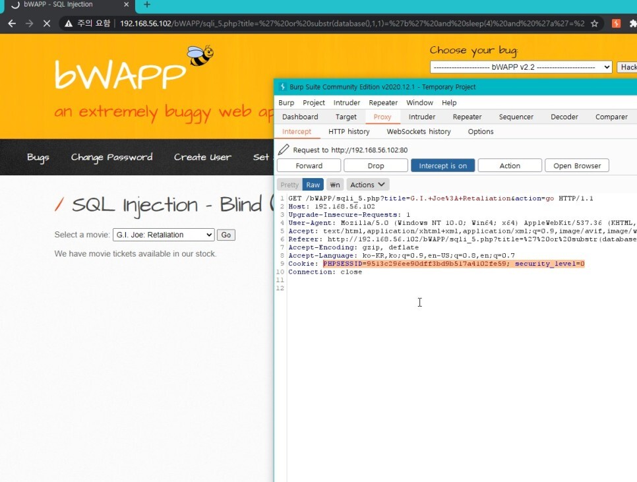Click Open Browser button

[577, 166]
